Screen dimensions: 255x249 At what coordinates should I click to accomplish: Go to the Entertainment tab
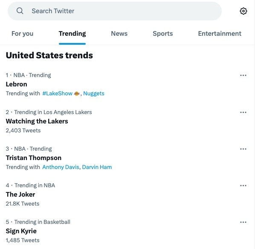click(220, 34)
